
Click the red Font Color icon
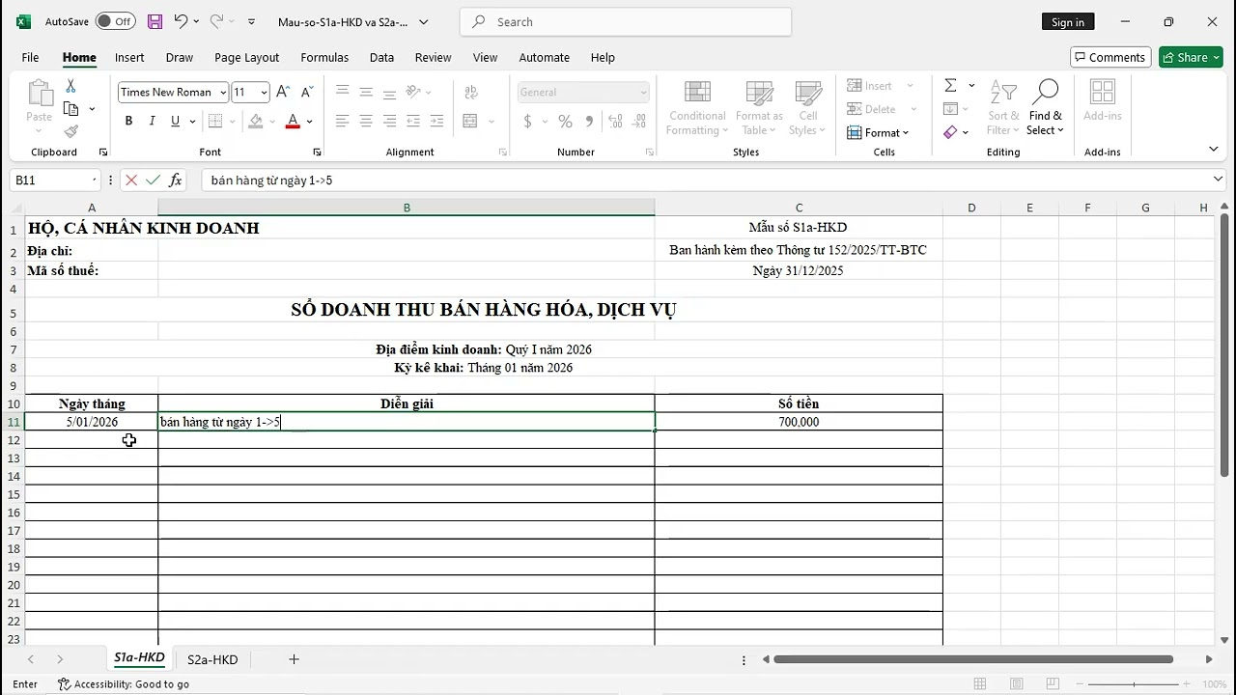pos(294,121)
